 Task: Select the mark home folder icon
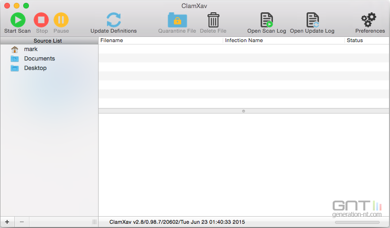pos(15,49)
